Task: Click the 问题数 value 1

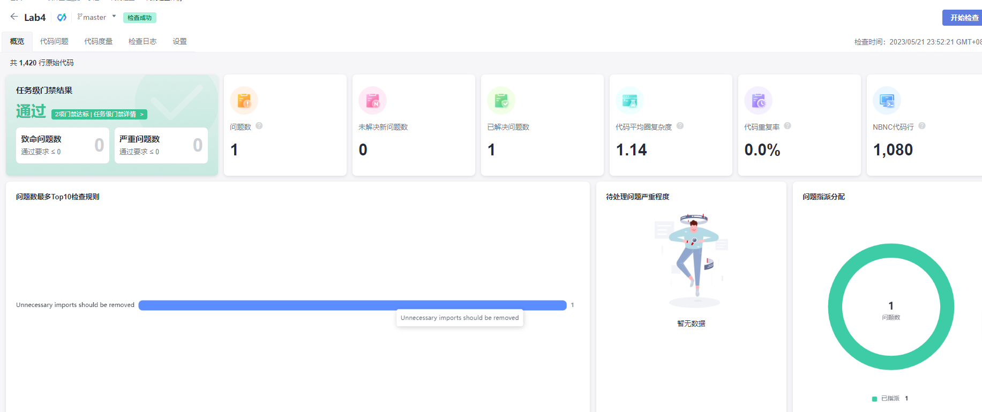Action: [x=234, y=150]
